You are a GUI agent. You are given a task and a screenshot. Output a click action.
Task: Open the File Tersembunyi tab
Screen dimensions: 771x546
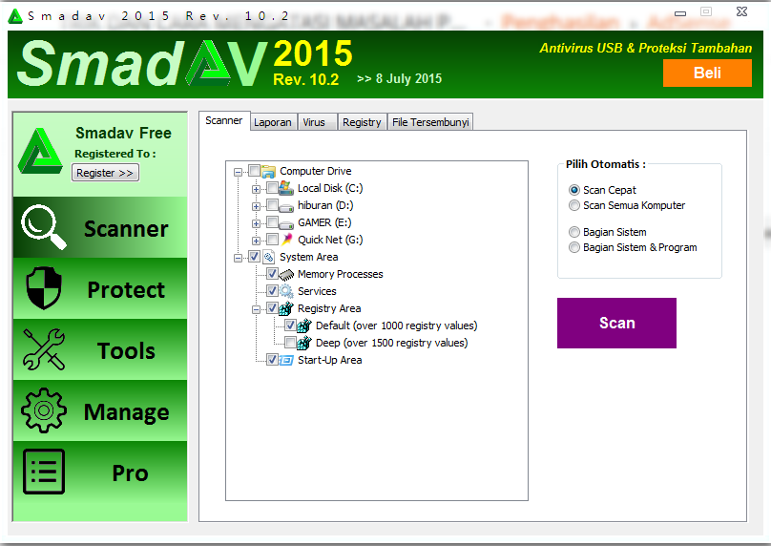(x=430, y=122)
